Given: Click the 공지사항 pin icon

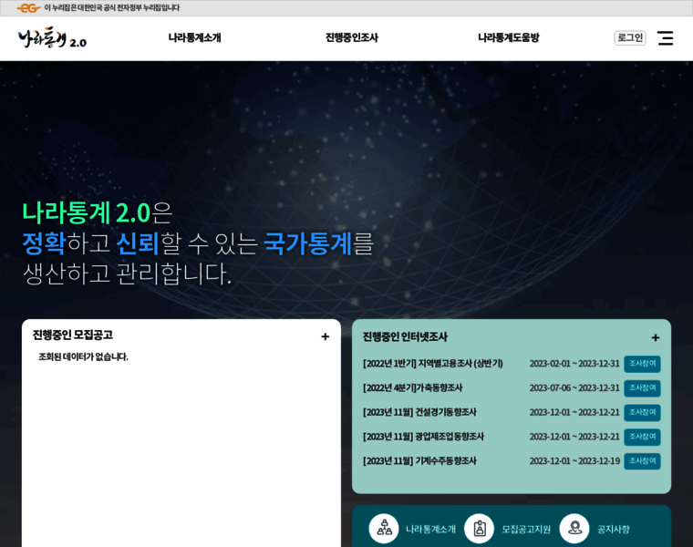Looking at the screenshot, I should click(x=574, y=529).
